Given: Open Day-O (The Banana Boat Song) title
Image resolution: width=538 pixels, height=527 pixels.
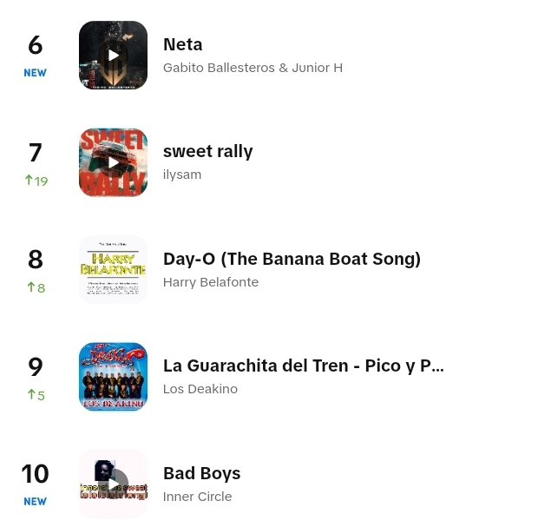Looking at the screenshot, I should point(292,259).
